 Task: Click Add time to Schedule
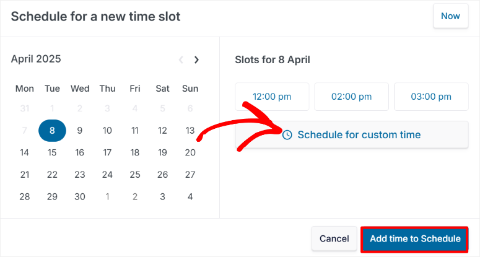(x=415, y=238)
